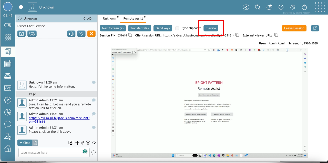Click Remote Assist for Mac in remote view
Viewport: 328px width, 163px height.
222,115
